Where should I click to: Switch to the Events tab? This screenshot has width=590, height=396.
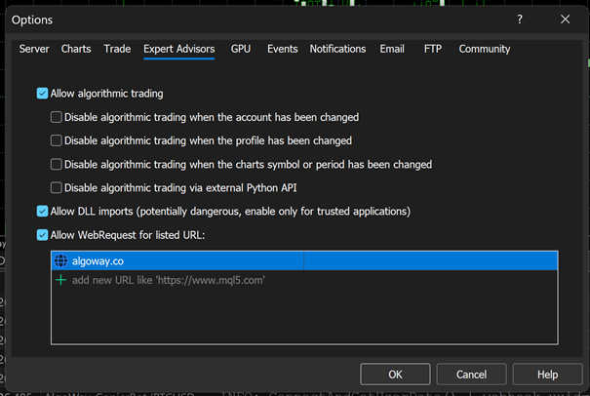coord(282,49)
